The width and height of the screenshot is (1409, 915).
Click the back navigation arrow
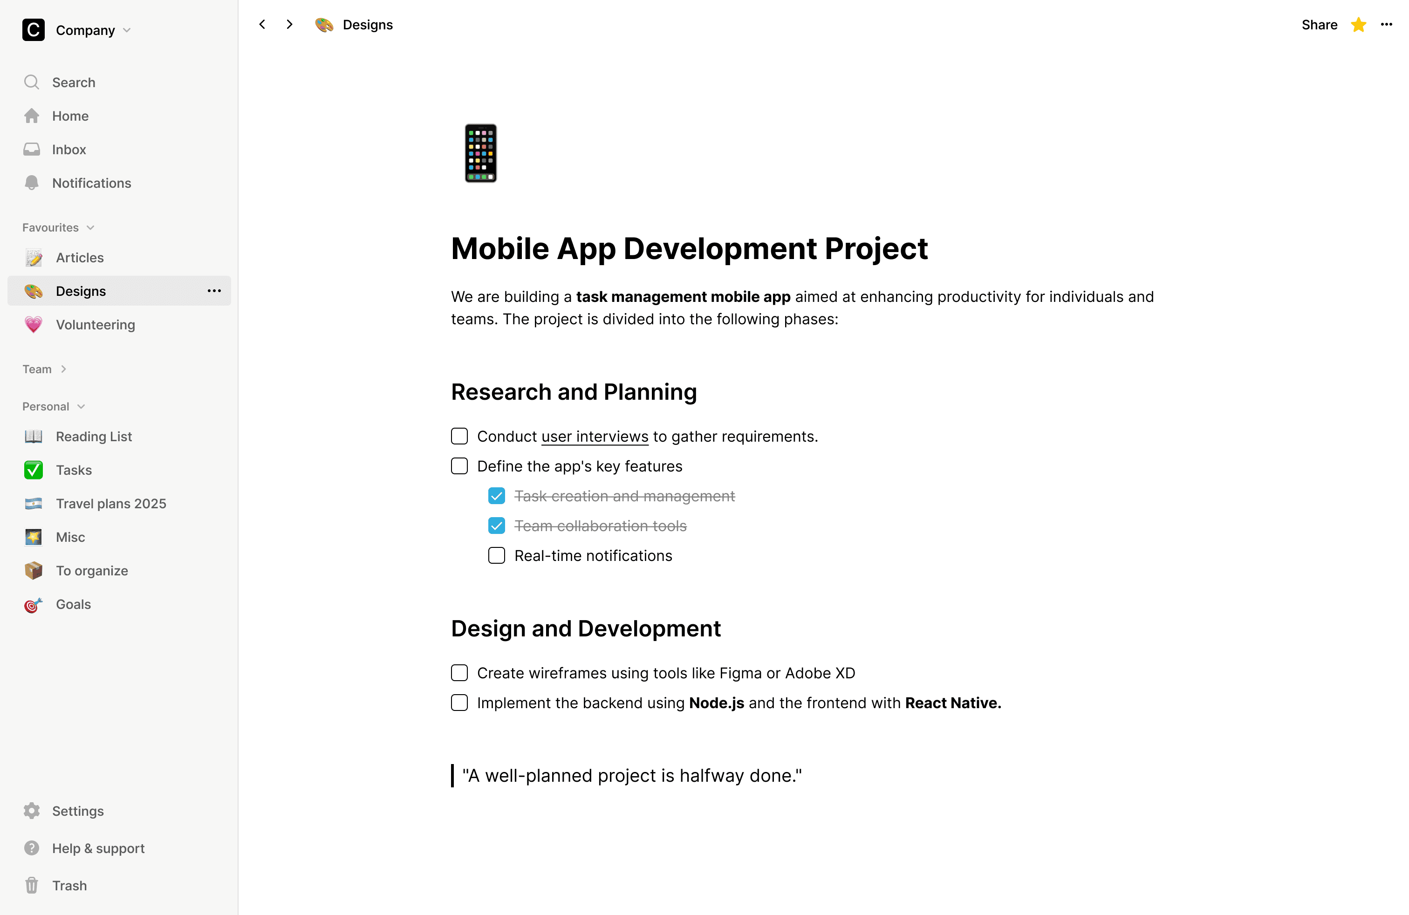(x=262, y=24)
